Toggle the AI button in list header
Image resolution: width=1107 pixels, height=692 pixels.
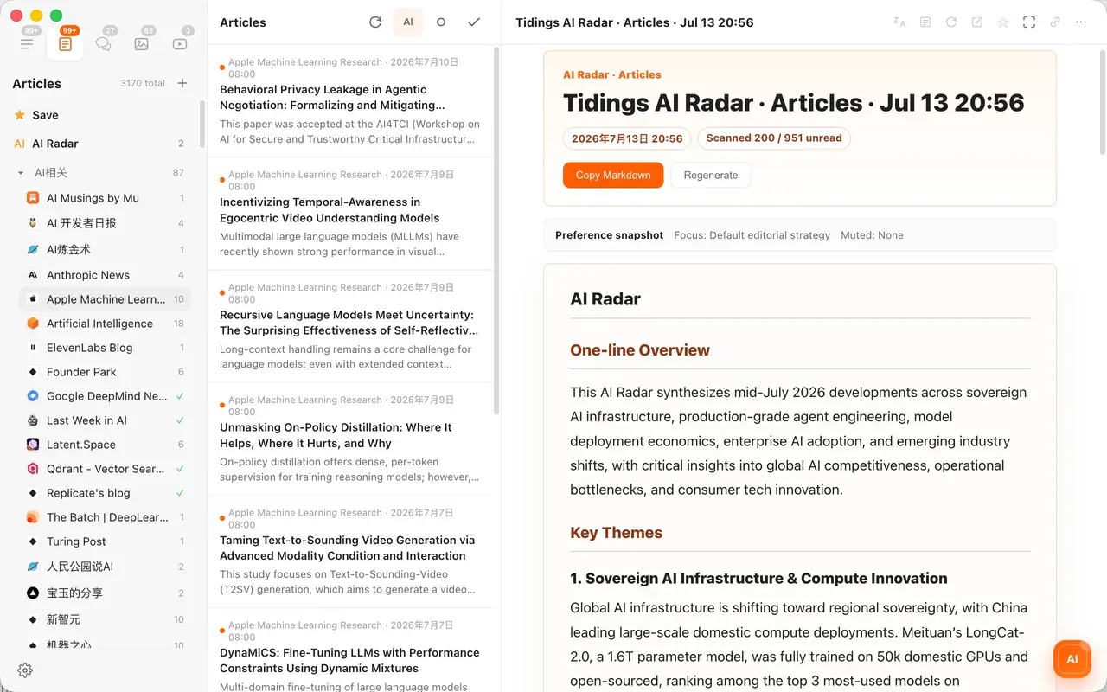pos(408,22)
